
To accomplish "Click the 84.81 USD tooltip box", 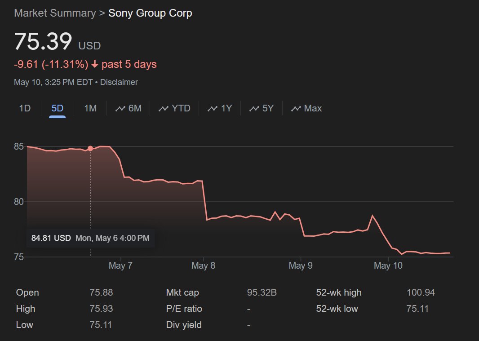I will (x=90, y=238).
